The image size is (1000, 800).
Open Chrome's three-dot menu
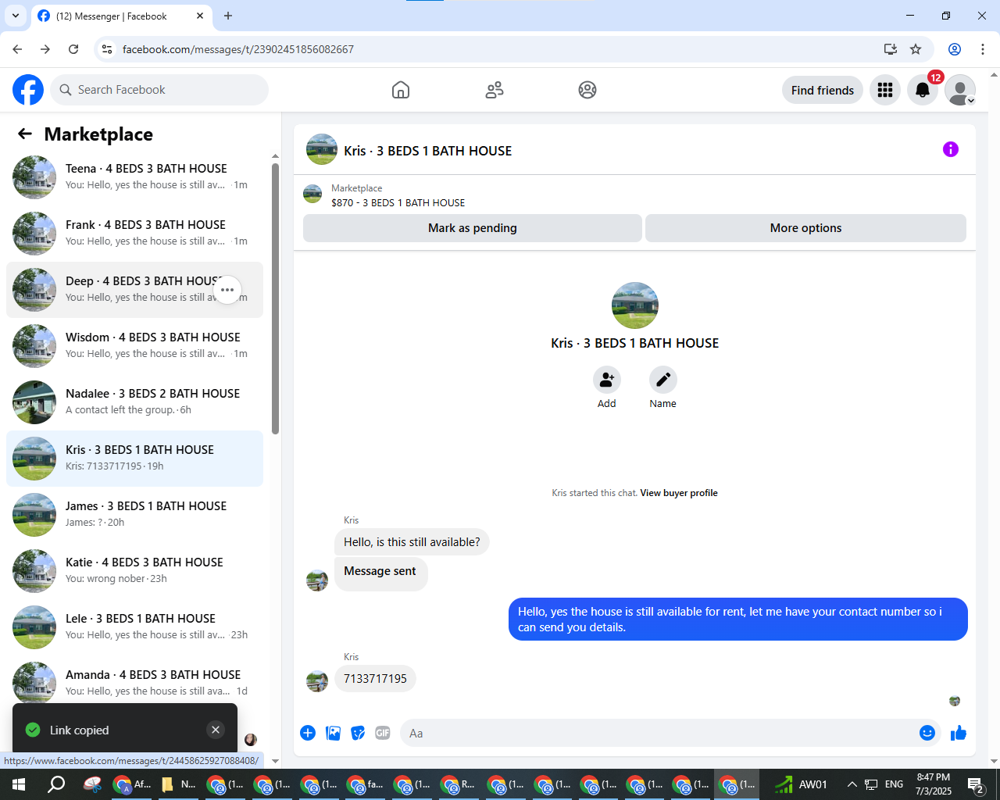pos(983,49)
